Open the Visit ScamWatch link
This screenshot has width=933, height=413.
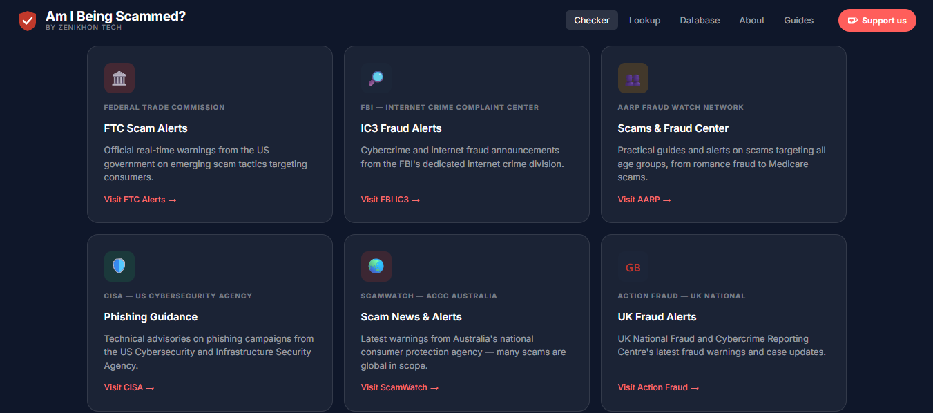(400, 387)
